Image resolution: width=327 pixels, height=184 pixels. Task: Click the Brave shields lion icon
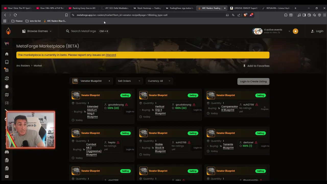pyautogui.click(x=245, y=15)
